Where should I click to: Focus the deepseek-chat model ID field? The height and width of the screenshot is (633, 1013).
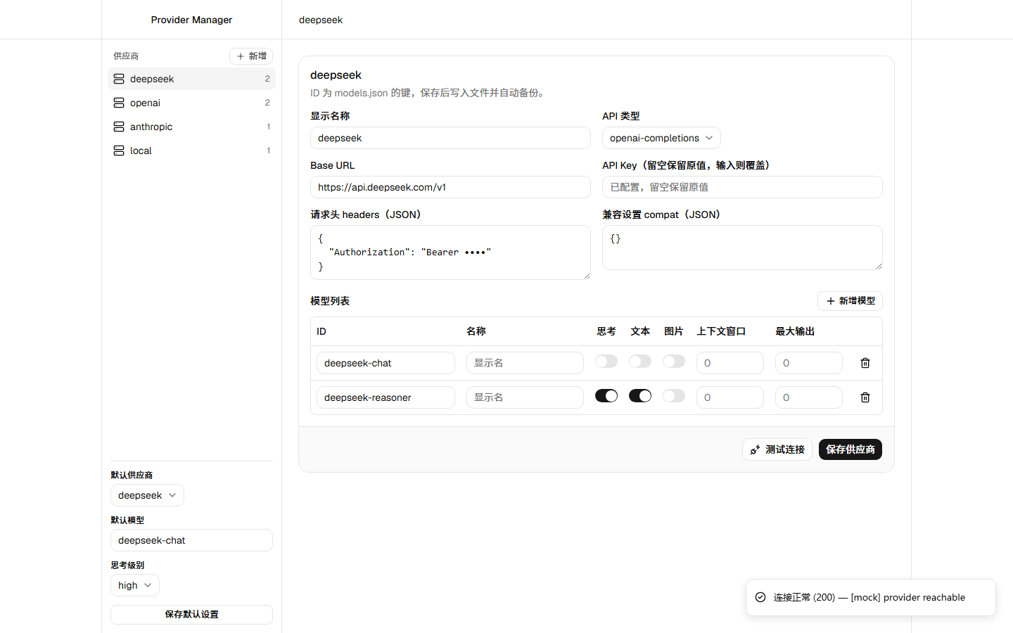[386, 363]
